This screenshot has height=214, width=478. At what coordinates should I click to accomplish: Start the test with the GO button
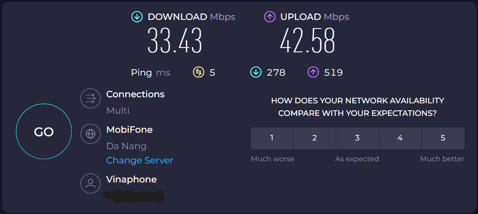pyautogui.click(x=44, y=131)
